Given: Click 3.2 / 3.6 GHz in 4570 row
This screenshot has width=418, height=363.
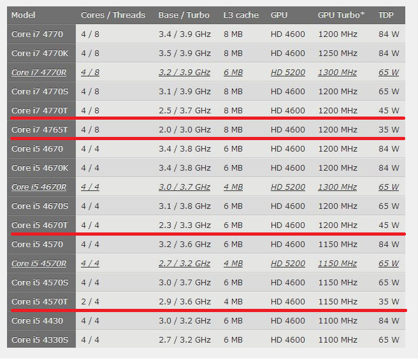Looking at the screenshot, I should (185, 245).
